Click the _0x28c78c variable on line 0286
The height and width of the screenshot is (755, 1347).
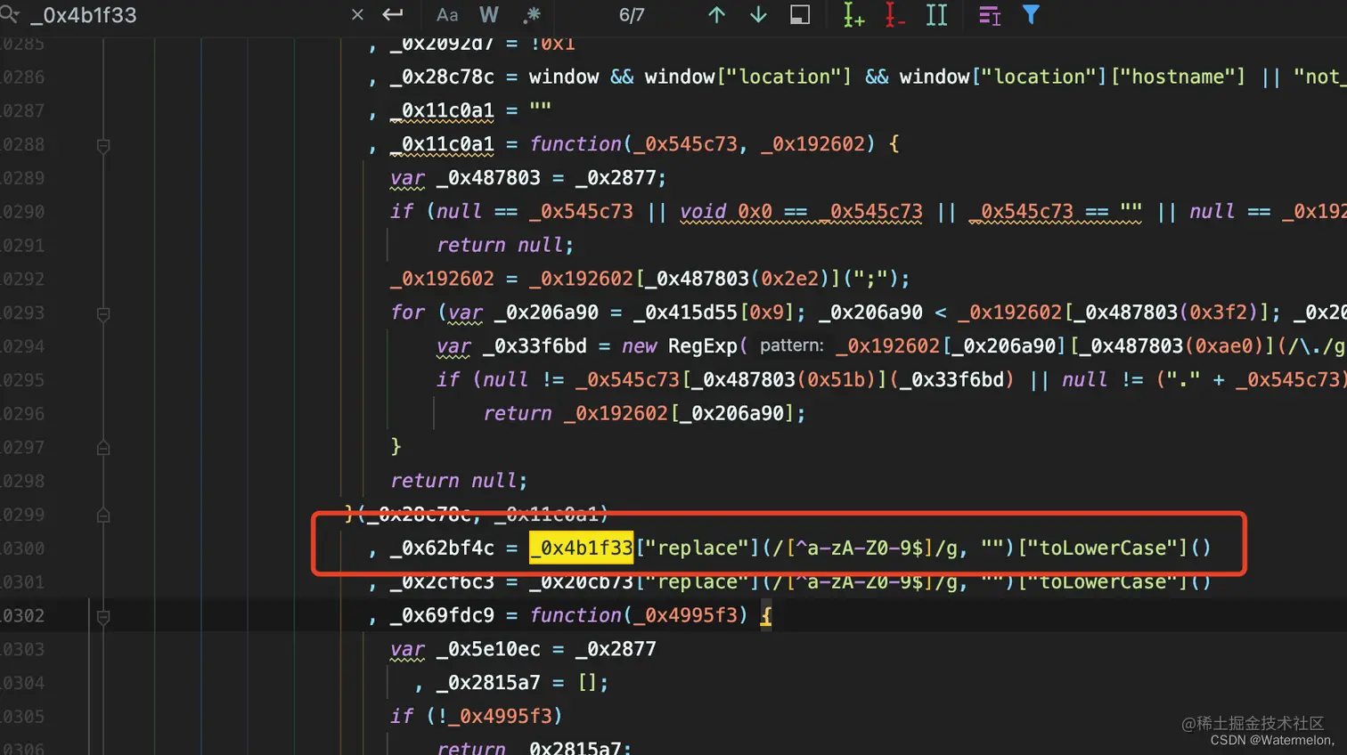click(x=442, y=77)
